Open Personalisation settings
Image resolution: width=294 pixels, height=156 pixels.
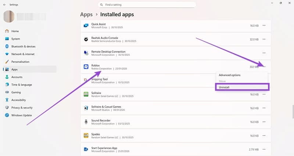coord(20,62)
